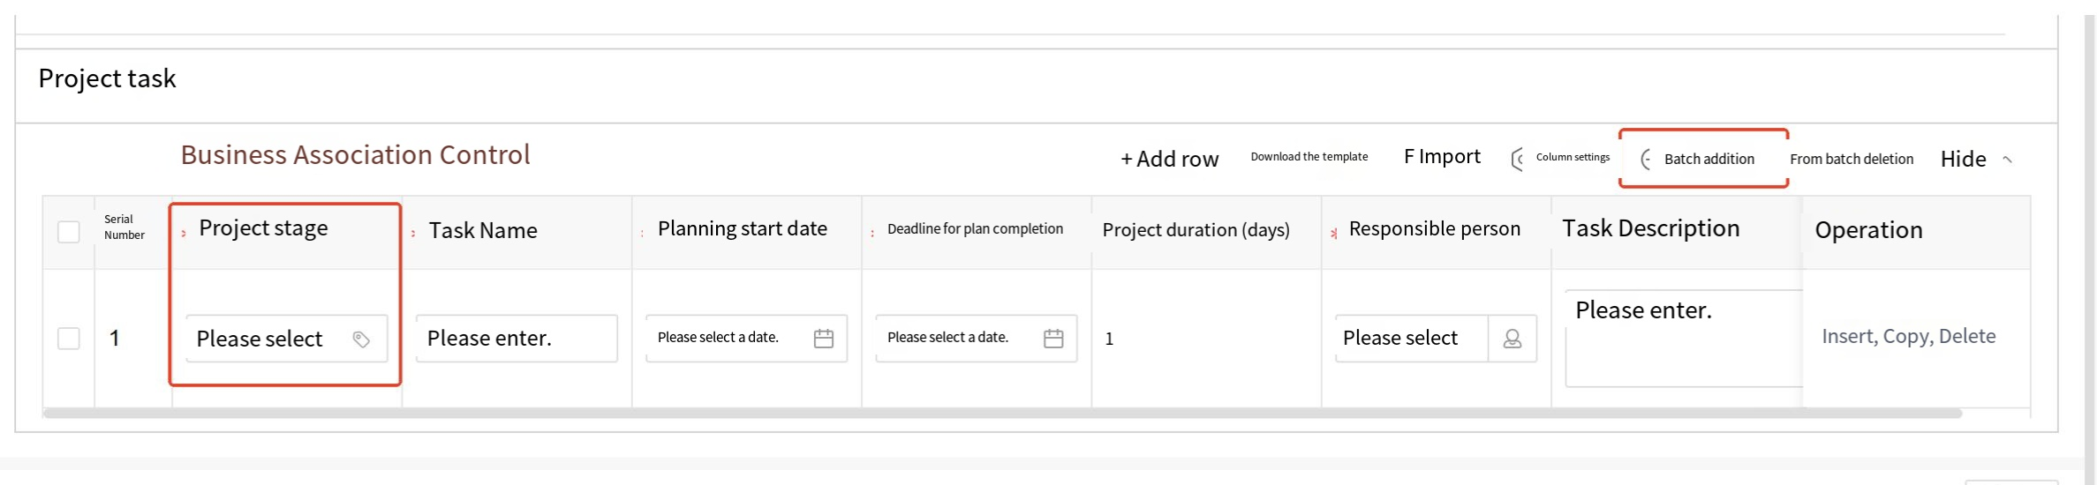Click the Task Description text area
This screenshot has height=485, width=2097.
coord(1682,339)
